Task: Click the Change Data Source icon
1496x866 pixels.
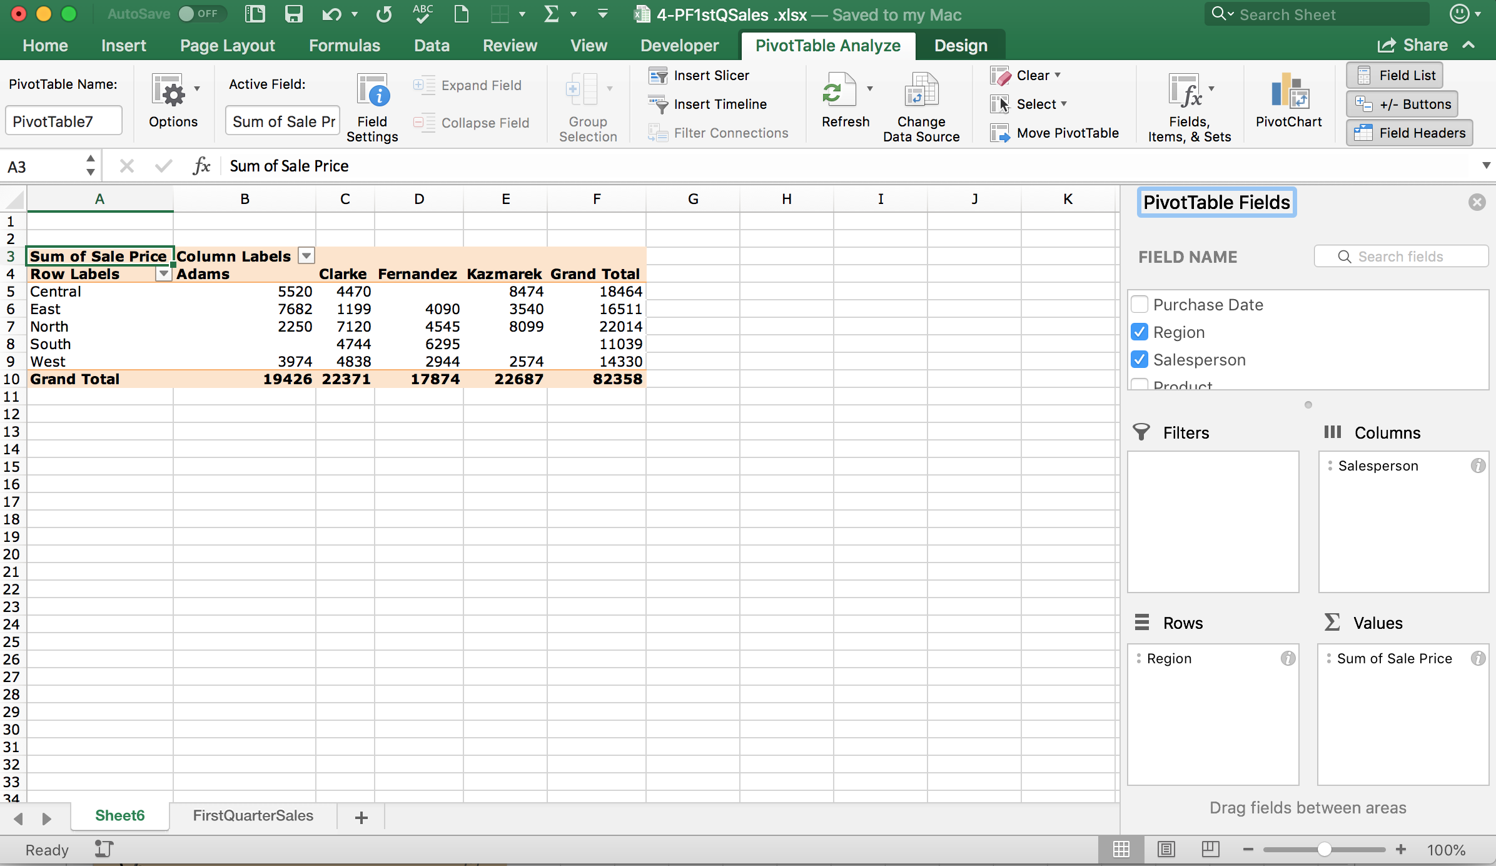Action: [921, 91]
